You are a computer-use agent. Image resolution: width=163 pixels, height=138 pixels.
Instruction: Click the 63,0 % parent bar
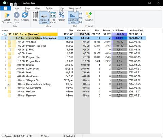coord(120,38)
